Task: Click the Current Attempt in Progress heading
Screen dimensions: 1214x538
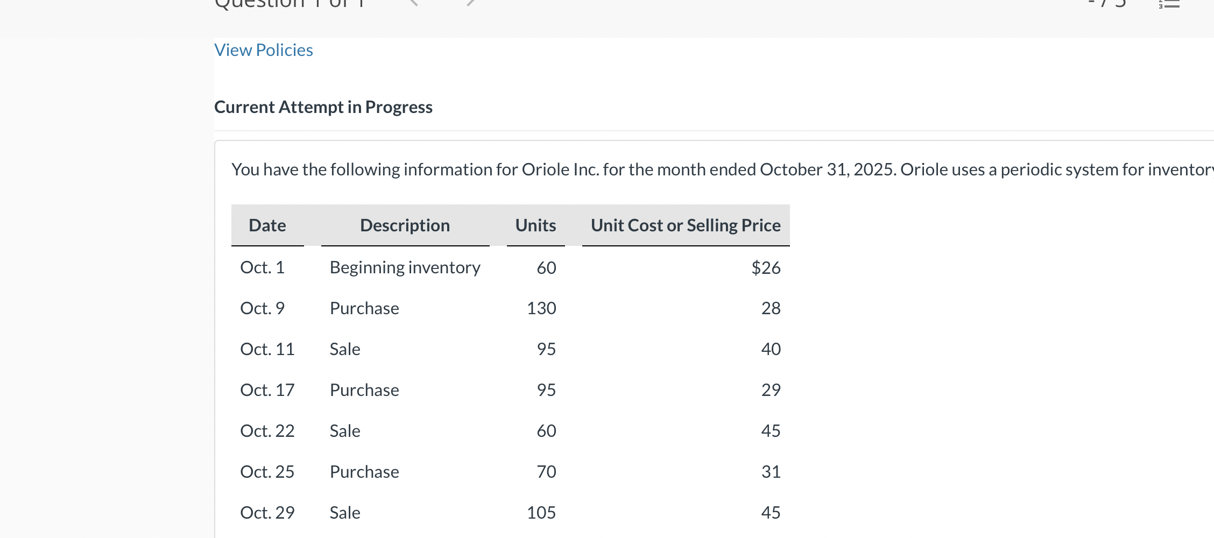Action: click(323, 107)
